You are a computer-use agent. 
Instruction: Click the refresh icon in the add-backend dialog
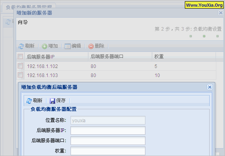click(x=29, y=101)
